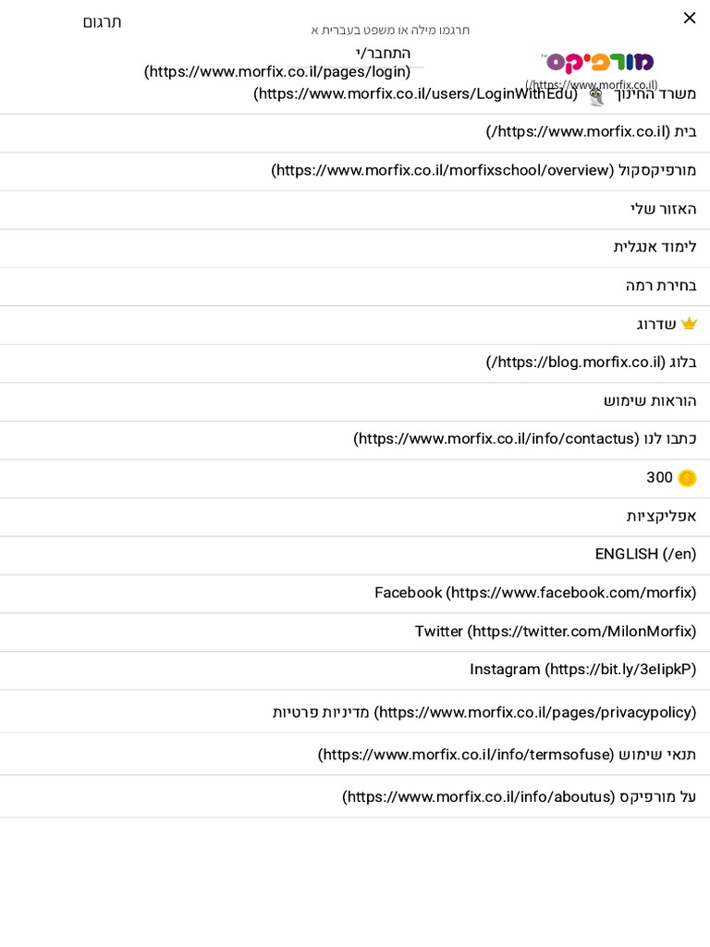Click כתבו לנו contact us link
The height and width of the screenshot is (947, 710).
(x=355, y=439)
